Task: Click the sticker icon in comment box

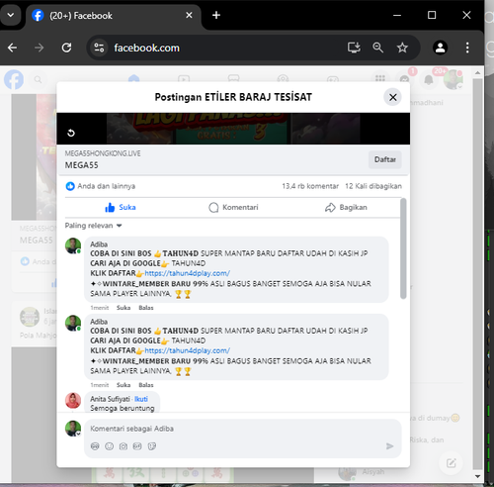Action: [152, 446]
